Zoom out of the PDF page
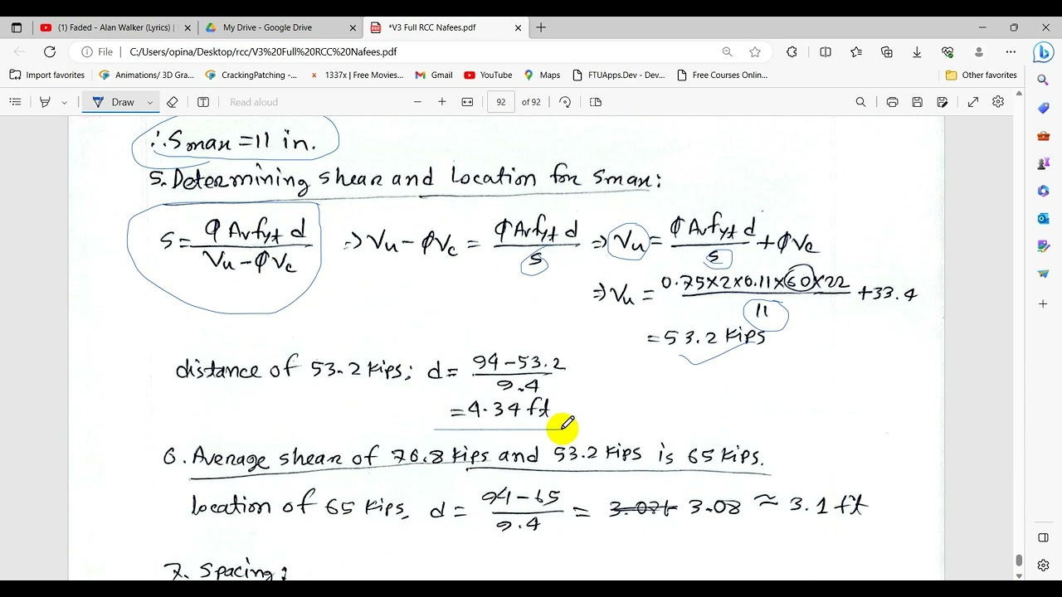This screenshot has height=597, width=1062. (417, 102)
